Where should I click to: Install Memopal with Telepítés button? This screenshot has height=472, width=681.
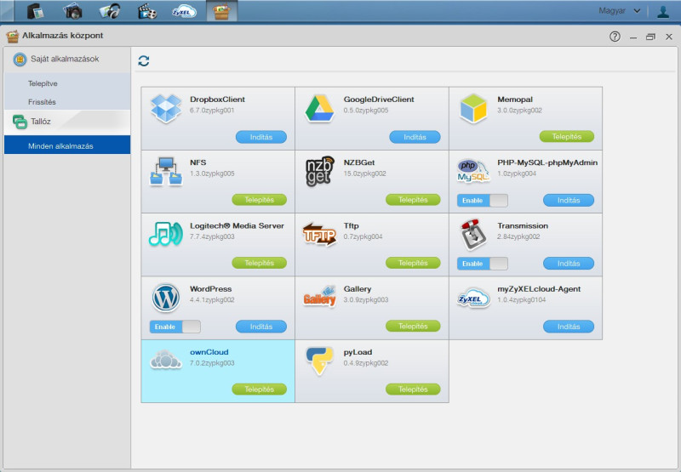point(567,137)
